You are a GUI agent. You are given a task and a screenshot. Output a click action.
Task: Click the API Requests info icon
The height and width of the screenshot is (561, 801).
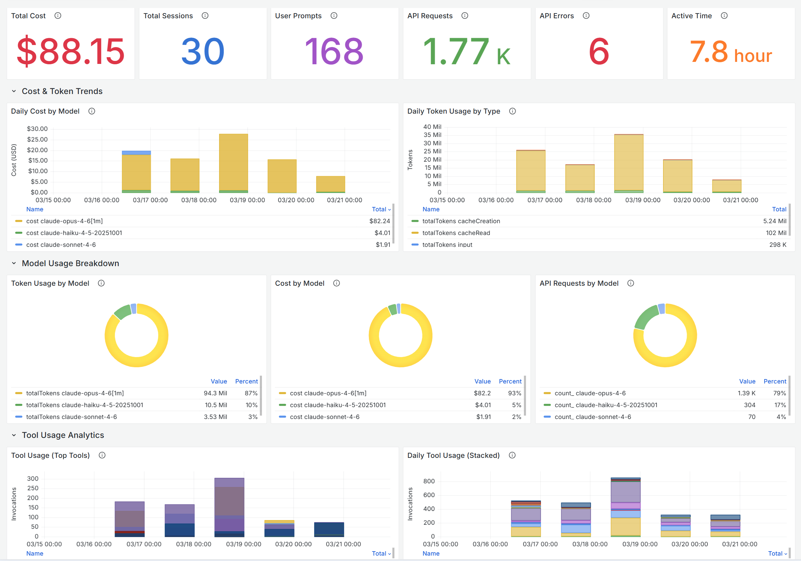tap(465, 16)
